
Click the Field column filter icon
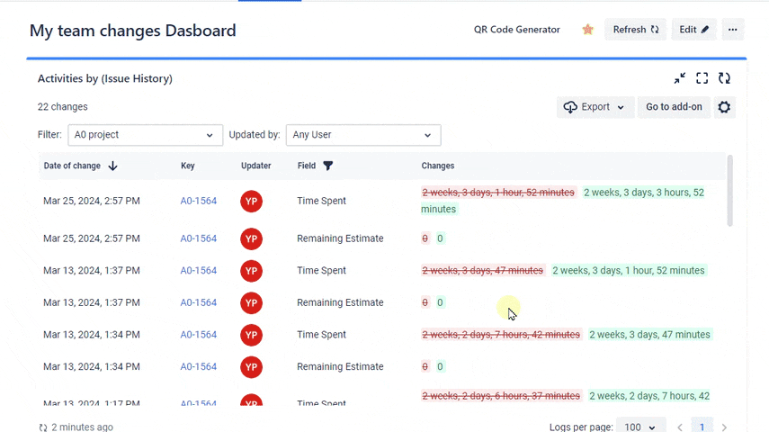pyautogui.click(x=327, y=166)
